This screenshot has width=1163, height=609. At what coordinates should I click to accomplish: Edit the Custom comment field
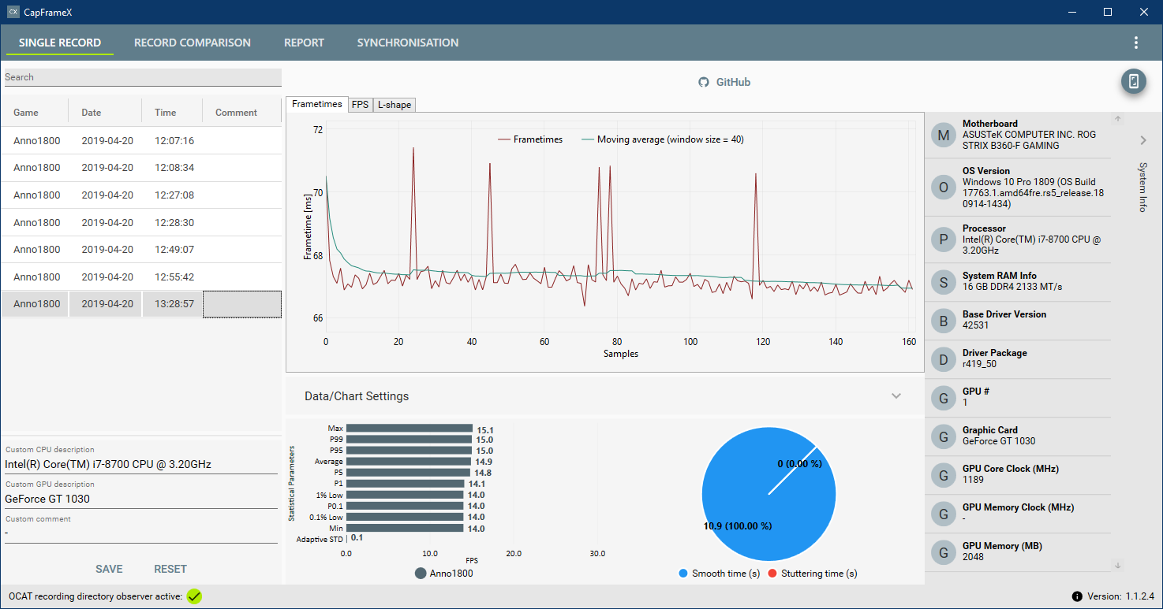click(x=141, y=533)
